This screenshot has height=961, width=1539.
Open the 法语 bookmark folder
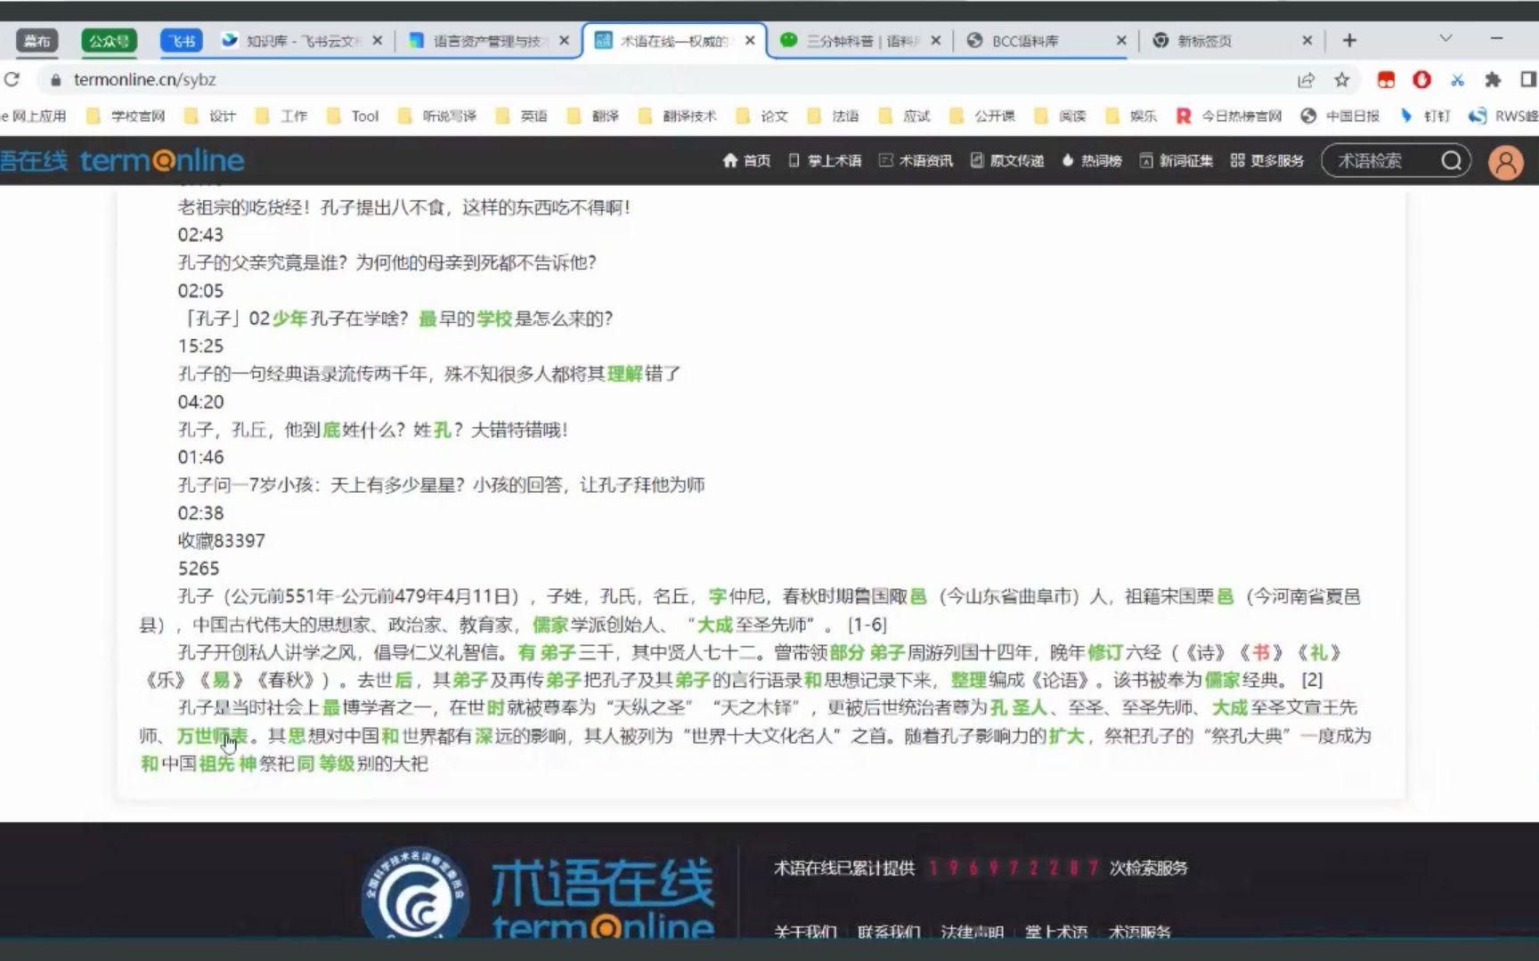click(835, 117)
